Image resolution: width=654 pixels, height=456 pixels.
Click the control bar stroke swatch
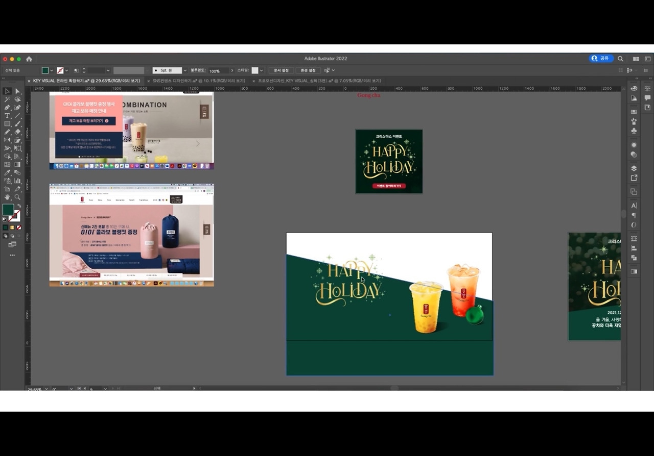(x=60, y=70)
